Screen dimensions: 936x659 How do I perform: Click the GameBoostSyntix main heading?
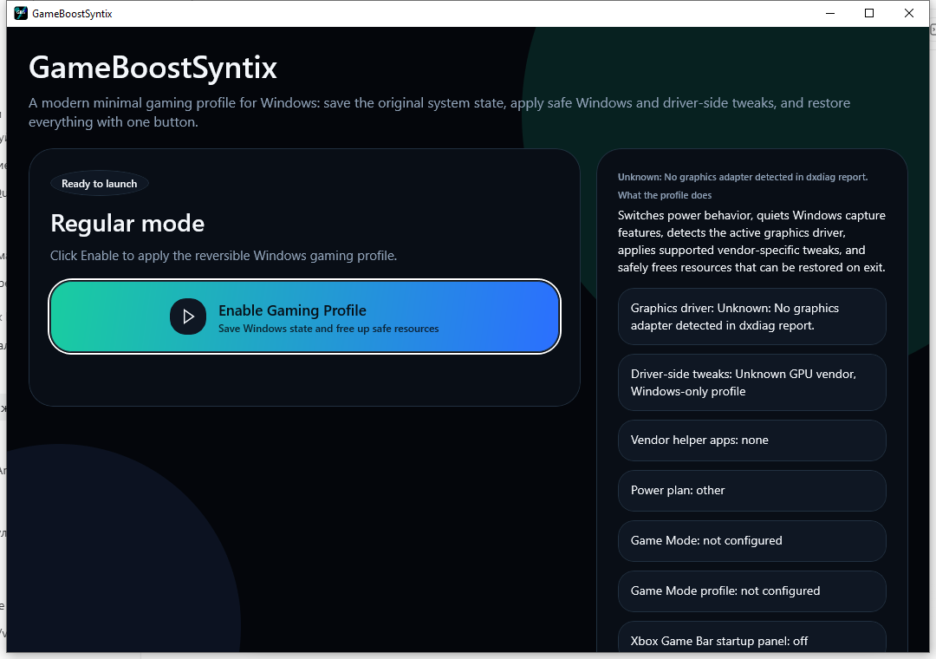coord(153,67)
